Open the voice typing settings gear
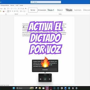The height and width of the screenshot is (90, 90). click(x=40, y=79)
